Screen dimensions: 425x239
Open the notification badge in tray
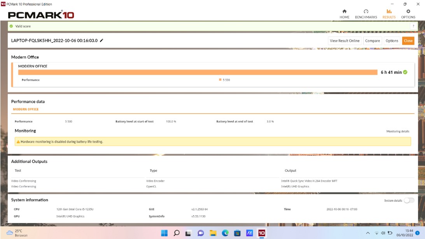pyautogui.click(x=418, y=233)
